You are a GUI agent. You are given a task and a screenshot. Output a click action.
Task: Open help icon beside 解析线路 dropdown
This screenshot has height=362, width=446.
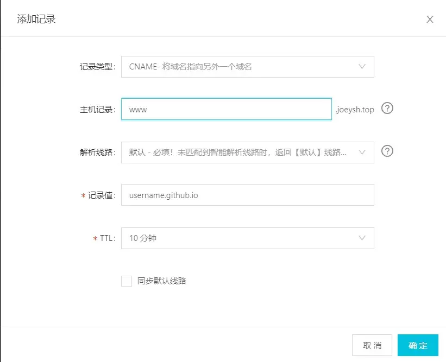click(387, 151)
